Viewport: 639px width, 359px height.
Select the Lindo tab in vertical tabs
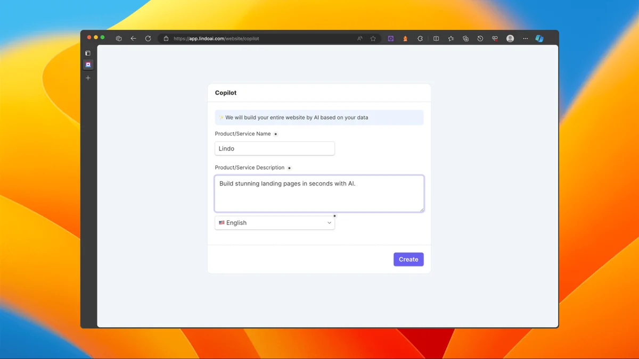(88, 64)
